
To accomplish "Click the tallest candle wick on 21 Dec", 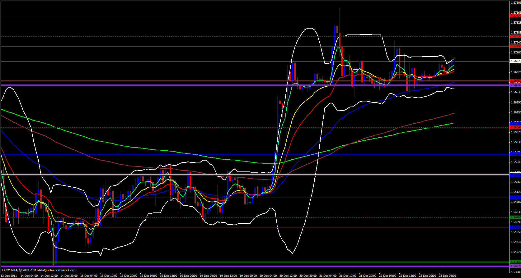I will (340, 19).
